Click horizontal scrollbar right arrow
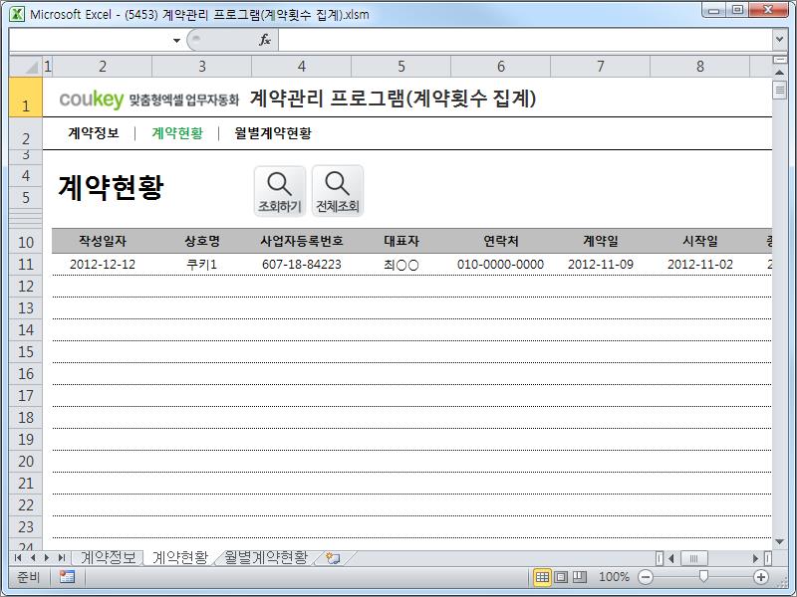This screenshot has width=797, height=597. coord(756,558)
